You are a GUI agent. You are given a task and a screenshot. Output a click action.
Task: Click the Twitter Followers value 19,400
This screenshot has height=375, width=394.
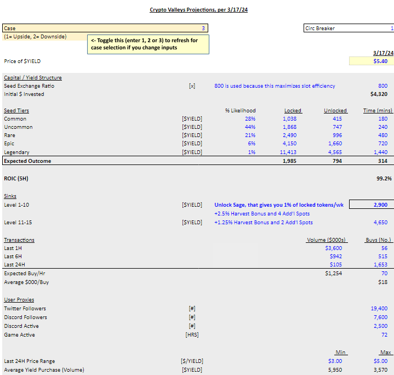pos(379,309)
